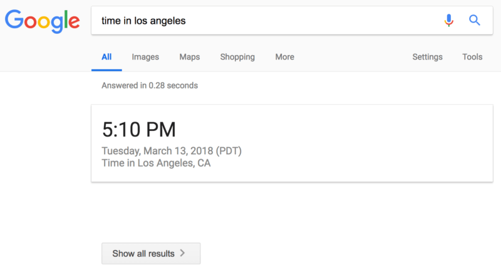Click the "Answered in 0.28 seconds" text
Viewport: 501px width, 277px height.
click(x=150, y=85)
